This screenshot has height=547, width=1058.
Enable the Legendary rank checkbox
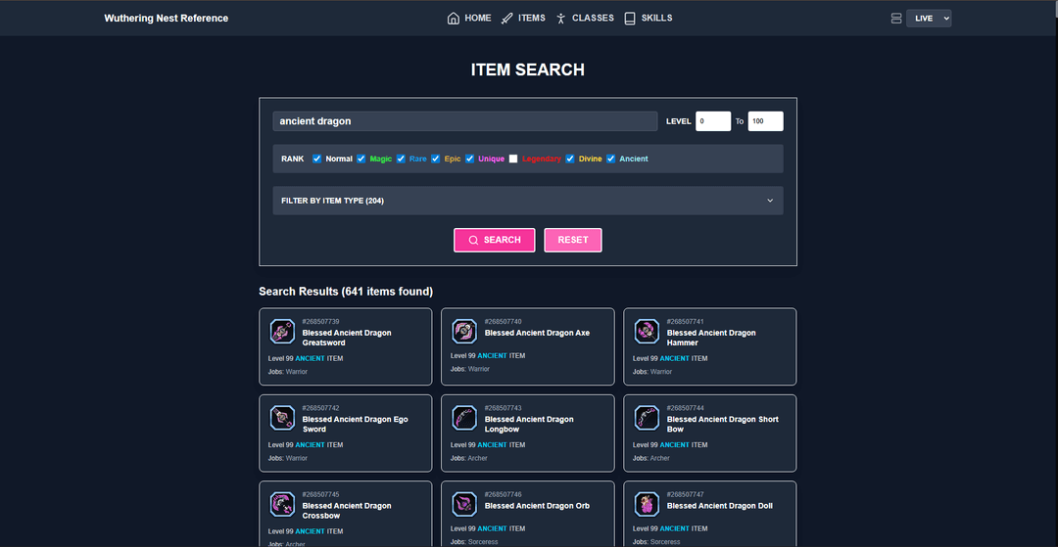[x=513, y=159]
